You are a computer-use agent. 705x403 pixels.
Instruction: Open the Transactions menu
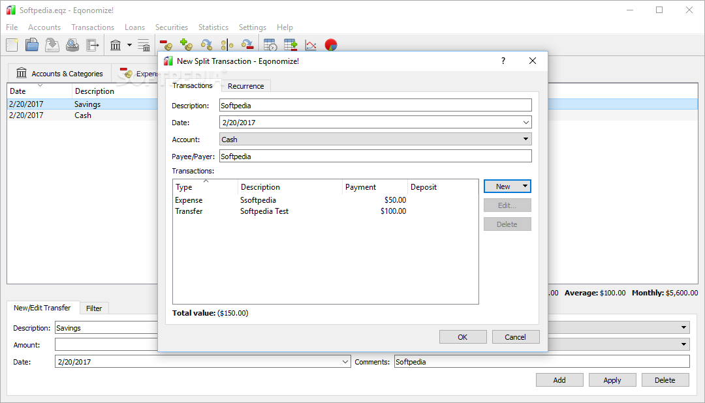[93, 27]
